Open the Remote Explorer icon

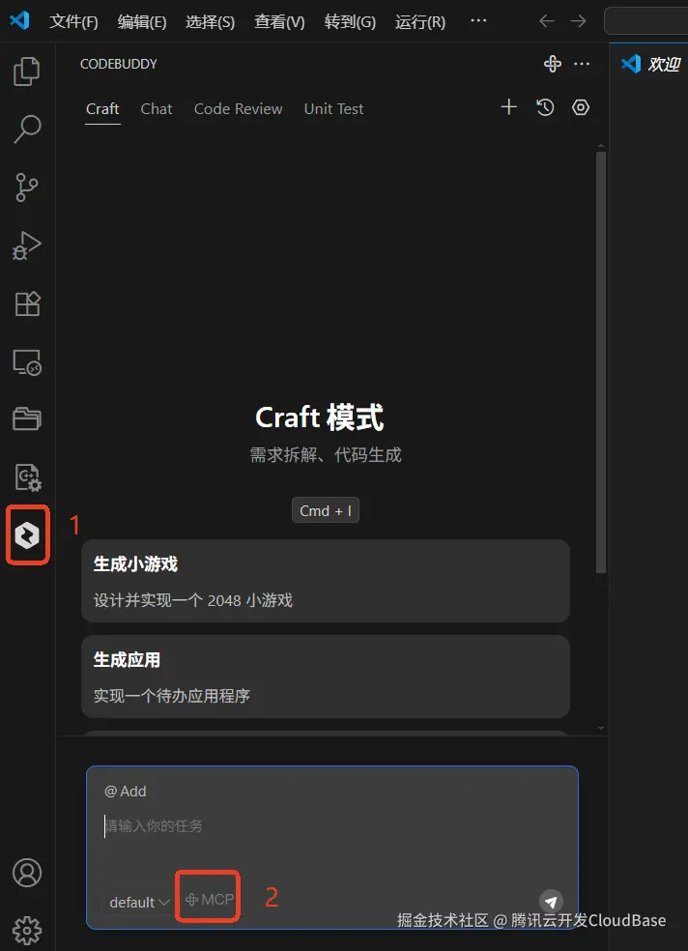(27, 362)
